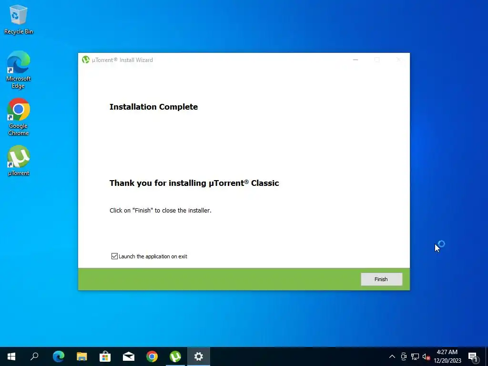Open the Mail app from the taskbar
The image size is (488, 366).
(128, 356)
